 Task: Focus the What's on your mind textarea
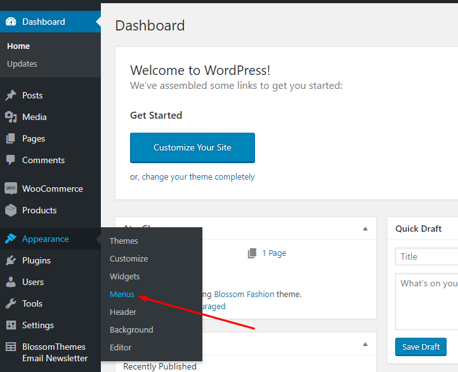pos(426,302)
